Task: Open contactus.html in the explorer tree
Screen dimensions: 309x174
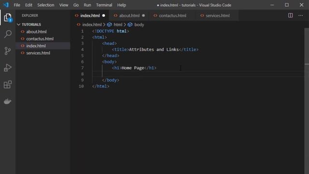Action: point(40,39)
